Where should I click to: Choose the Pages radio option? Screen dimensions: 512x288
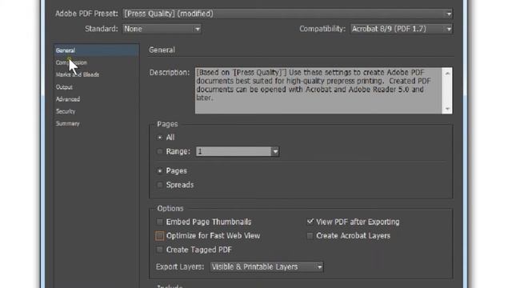point(160,170)
